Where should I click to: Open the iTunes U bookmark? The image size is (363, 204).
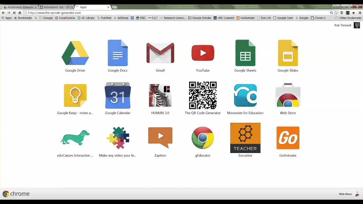pyautogui.click(x=318, y=18)
